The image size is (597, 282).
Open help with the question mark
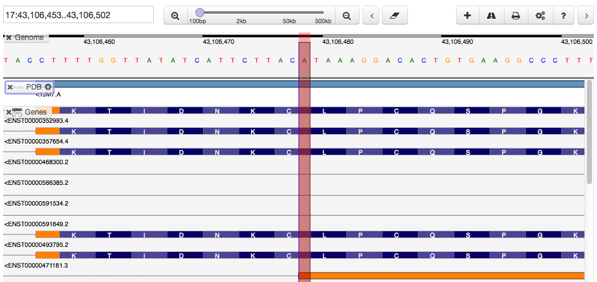coord(564,16)
